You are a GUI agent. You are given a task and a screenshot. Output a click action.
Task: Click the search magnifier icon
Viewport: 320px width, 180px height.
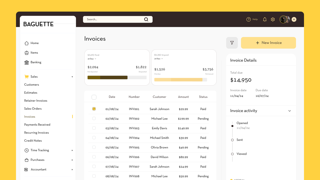click(146, 19)
